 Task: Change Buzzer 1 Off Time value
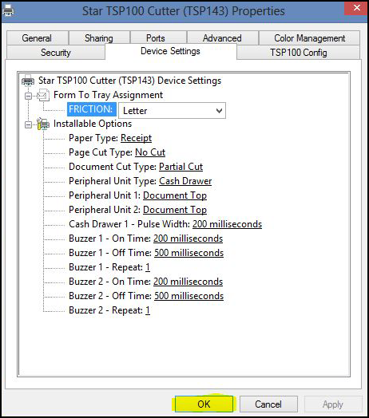pos(188,253)
